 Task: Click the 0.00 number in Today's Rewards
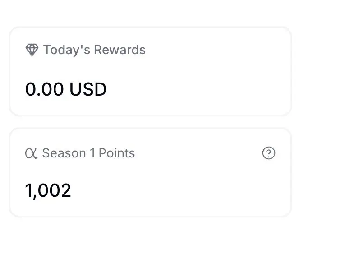click(x=45, y=89)
